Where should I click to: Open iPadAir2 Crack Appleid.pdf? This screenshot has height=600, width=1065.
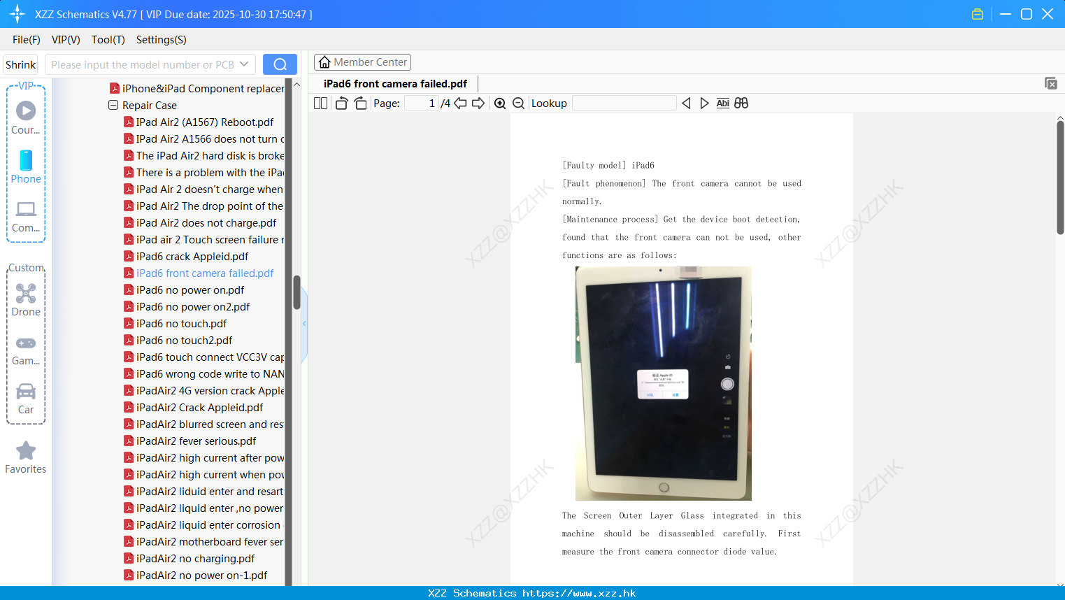pos(199,407)
